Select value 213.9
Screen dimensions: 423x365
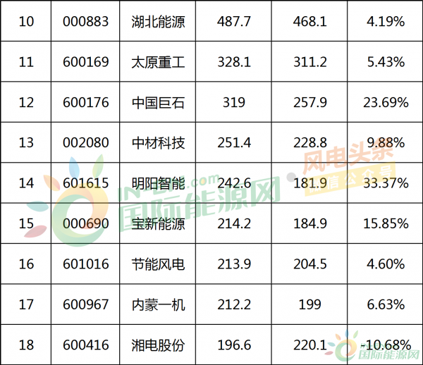point(234,264)
